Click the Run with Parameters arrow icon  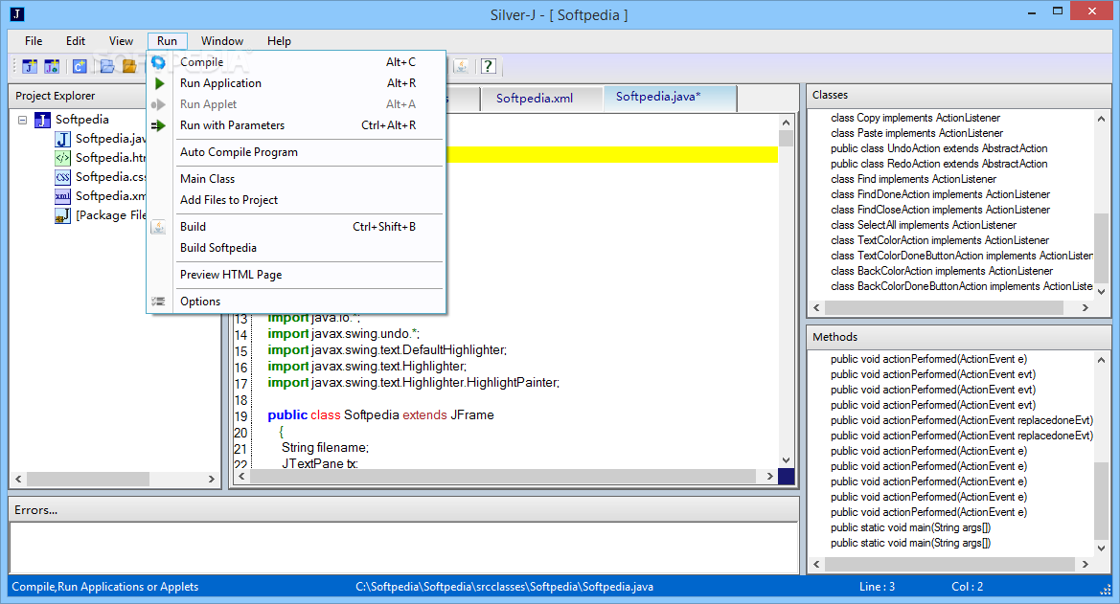click(159, 125)
